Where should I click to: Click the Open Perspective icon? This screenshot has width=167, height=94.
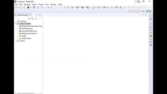click(x=143, y=11)
